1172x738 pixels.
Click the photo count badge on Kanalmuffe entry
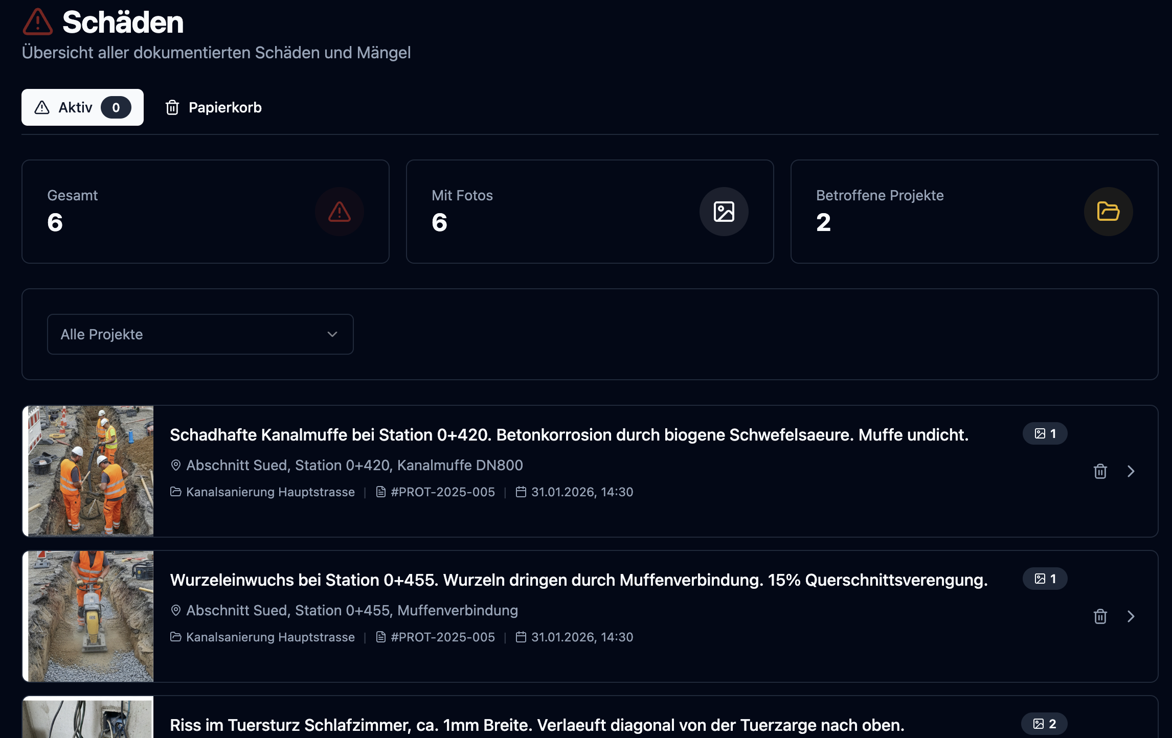pyautogui.click(x=1045, y=433)
